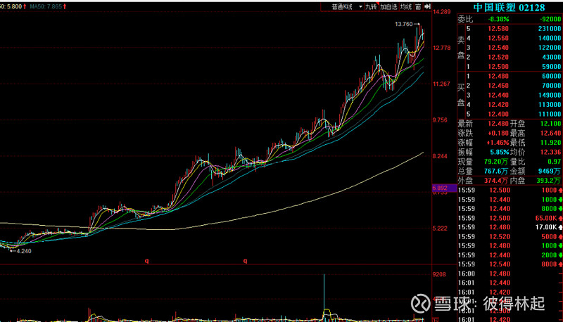Click sell level 4 price 12.560
Viewport: 563px width, 322px height.
click(498, 38)
